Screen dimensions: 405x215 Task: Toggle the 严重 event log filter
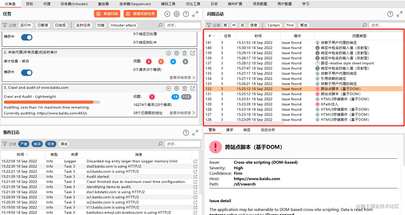24,144
